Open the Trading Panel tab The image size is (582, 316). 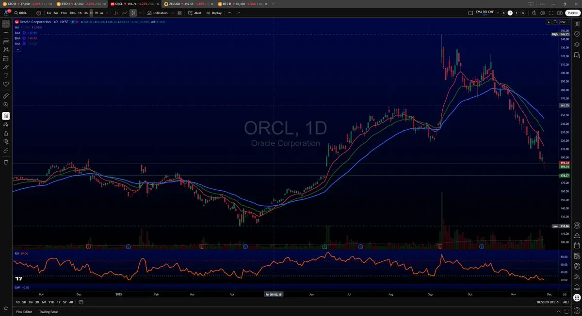(x=48, y=311)
